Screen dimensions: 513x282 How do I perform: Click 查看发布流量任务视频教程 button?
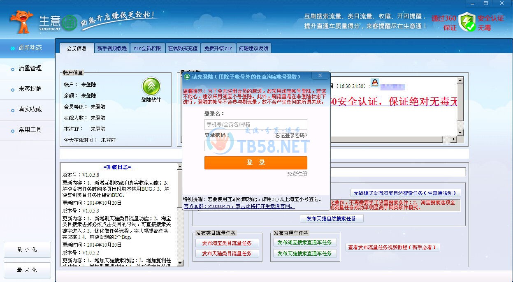(393, 247)
